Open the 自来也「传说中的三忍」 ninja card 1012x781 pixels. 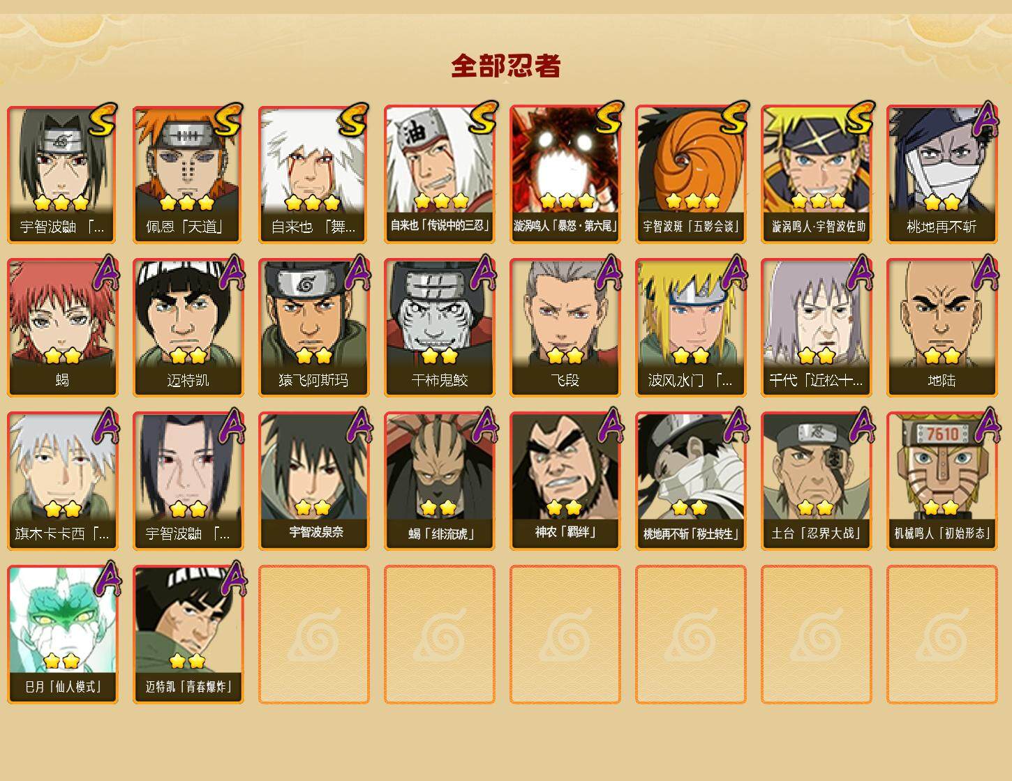pyautogui.click(x=439, y=174)
